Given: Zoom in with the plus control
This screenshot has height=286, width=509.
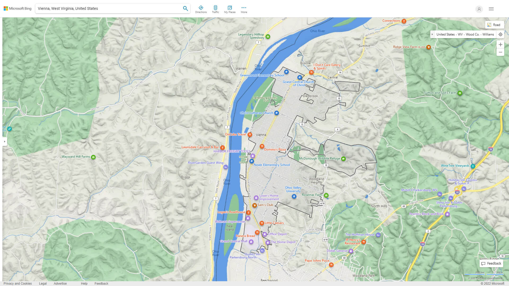Looking at the screenshot, I should click(x=501, y=44).
